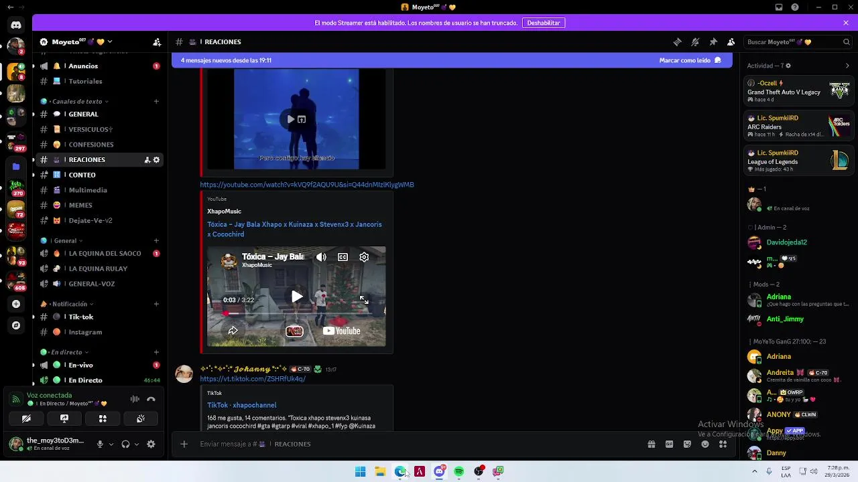The height and width of the screenshot is (482, 858).
Task: Toggle closed captions on YouTube embed
Action: pyautogui.click(x=343, y=257)
